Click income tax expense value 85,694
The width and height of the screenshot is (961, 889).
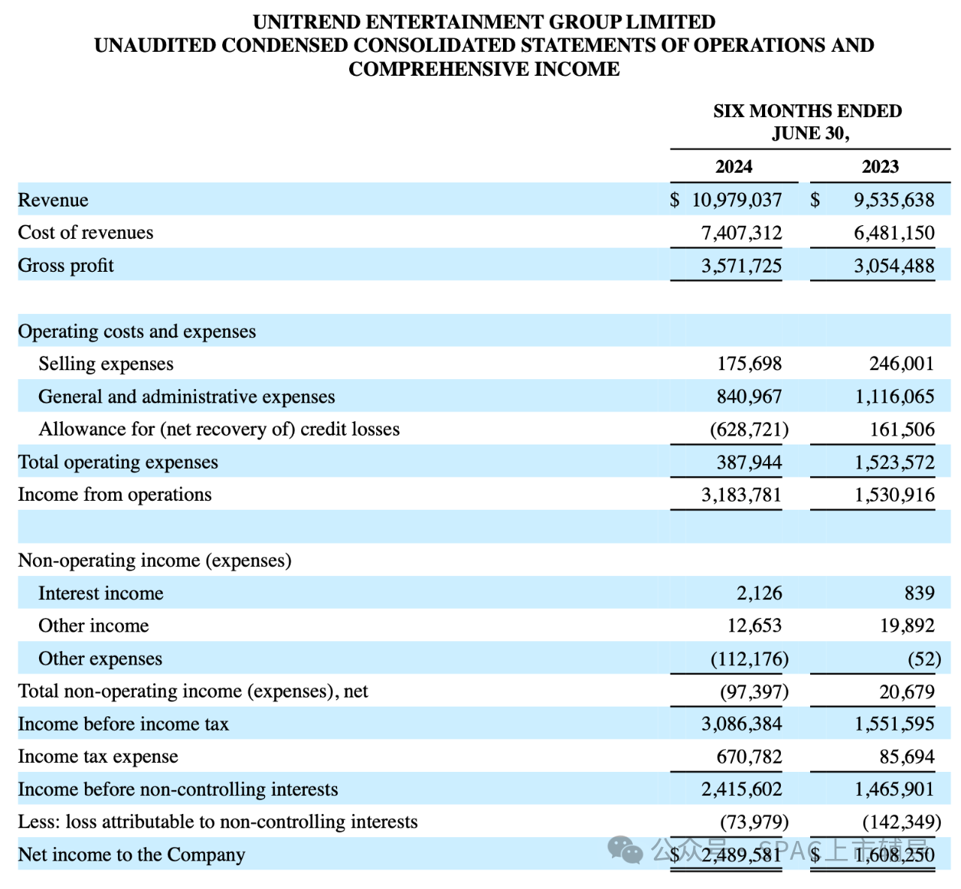(x=908, y=757)
